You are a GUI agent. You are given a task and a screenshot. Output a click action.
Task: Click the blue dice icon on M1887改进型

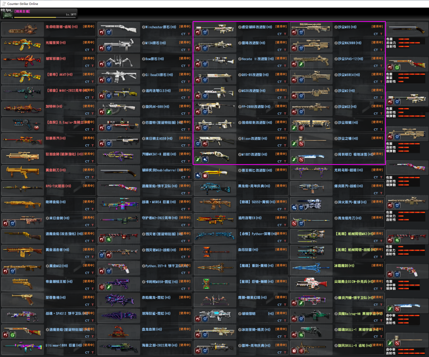(205, 159)
